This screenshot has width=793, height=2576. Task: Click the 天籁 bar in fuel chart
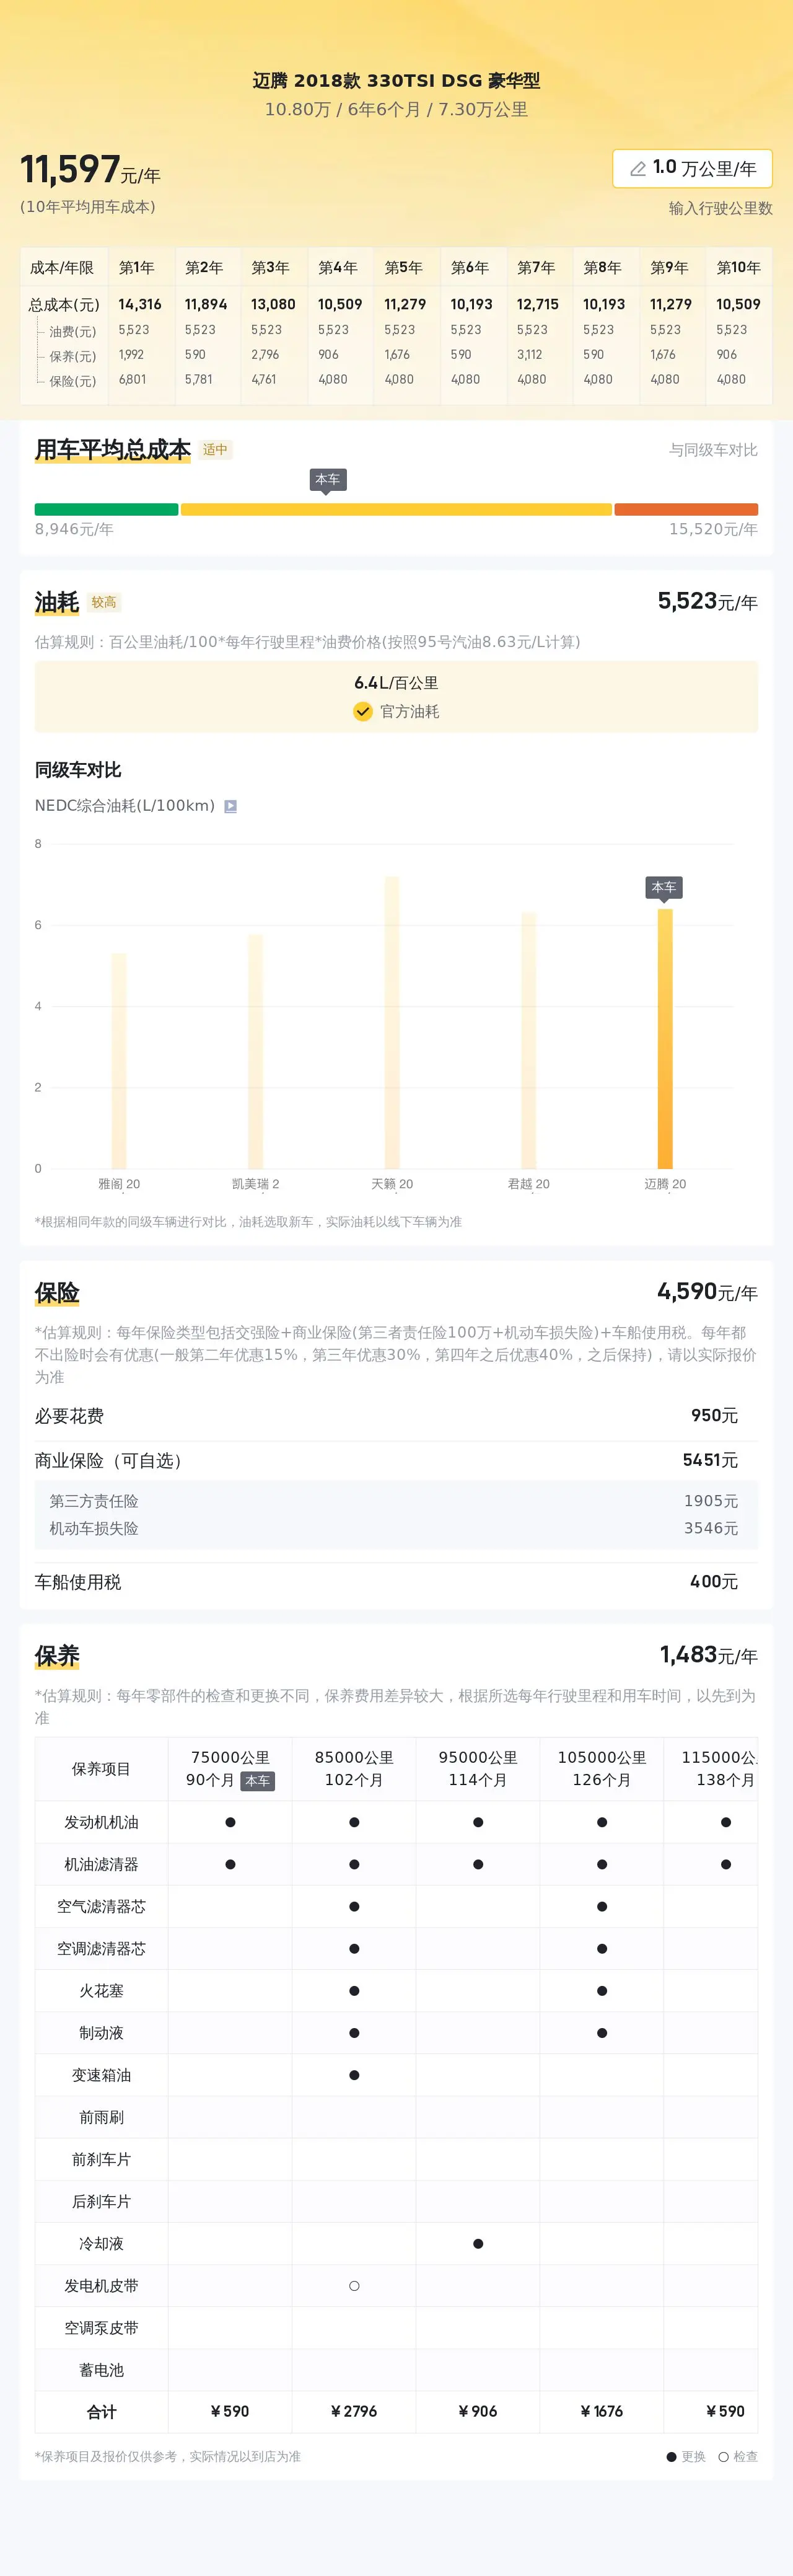click(392, 1022)
